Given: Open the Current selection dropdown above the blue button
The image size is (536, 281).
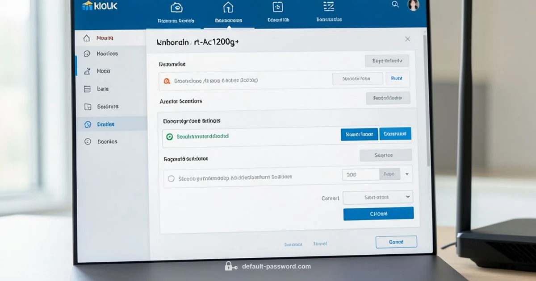Looking at the screenshot, I should coord(377,197).
